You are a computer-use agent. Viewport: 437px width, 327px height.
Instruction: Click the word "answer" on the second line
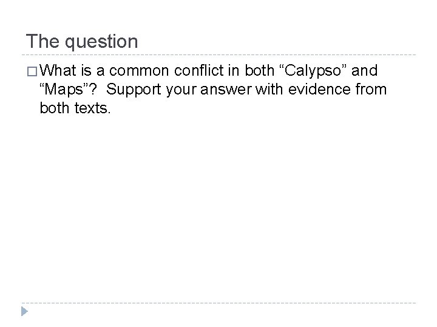tap(226, 90)
